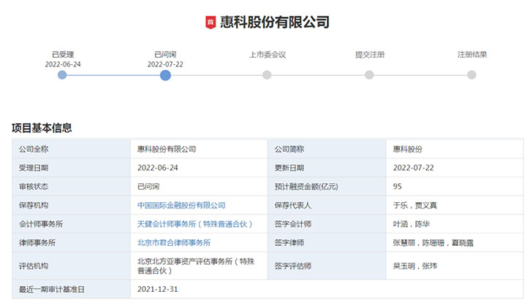Click the 张慧丽，陈珊珊，夏晓露 lawyers cell
530x305 pixels.
[x=455, y=242]
